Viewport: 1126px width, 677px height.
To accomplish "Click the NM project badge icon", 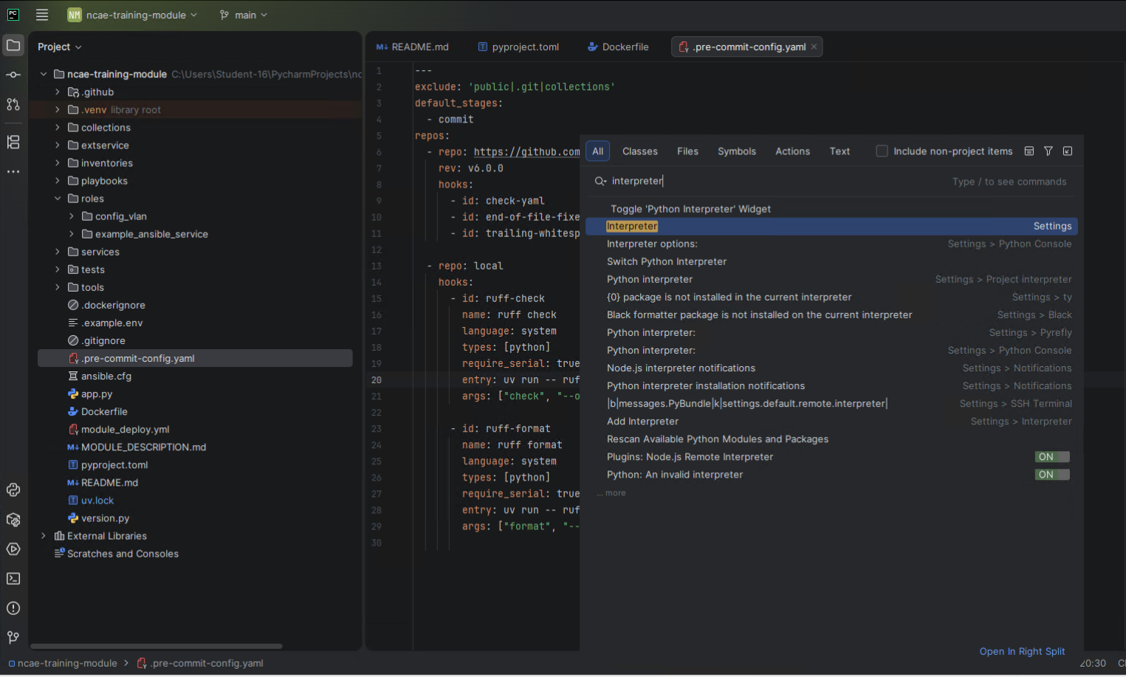I will point(75,15).
